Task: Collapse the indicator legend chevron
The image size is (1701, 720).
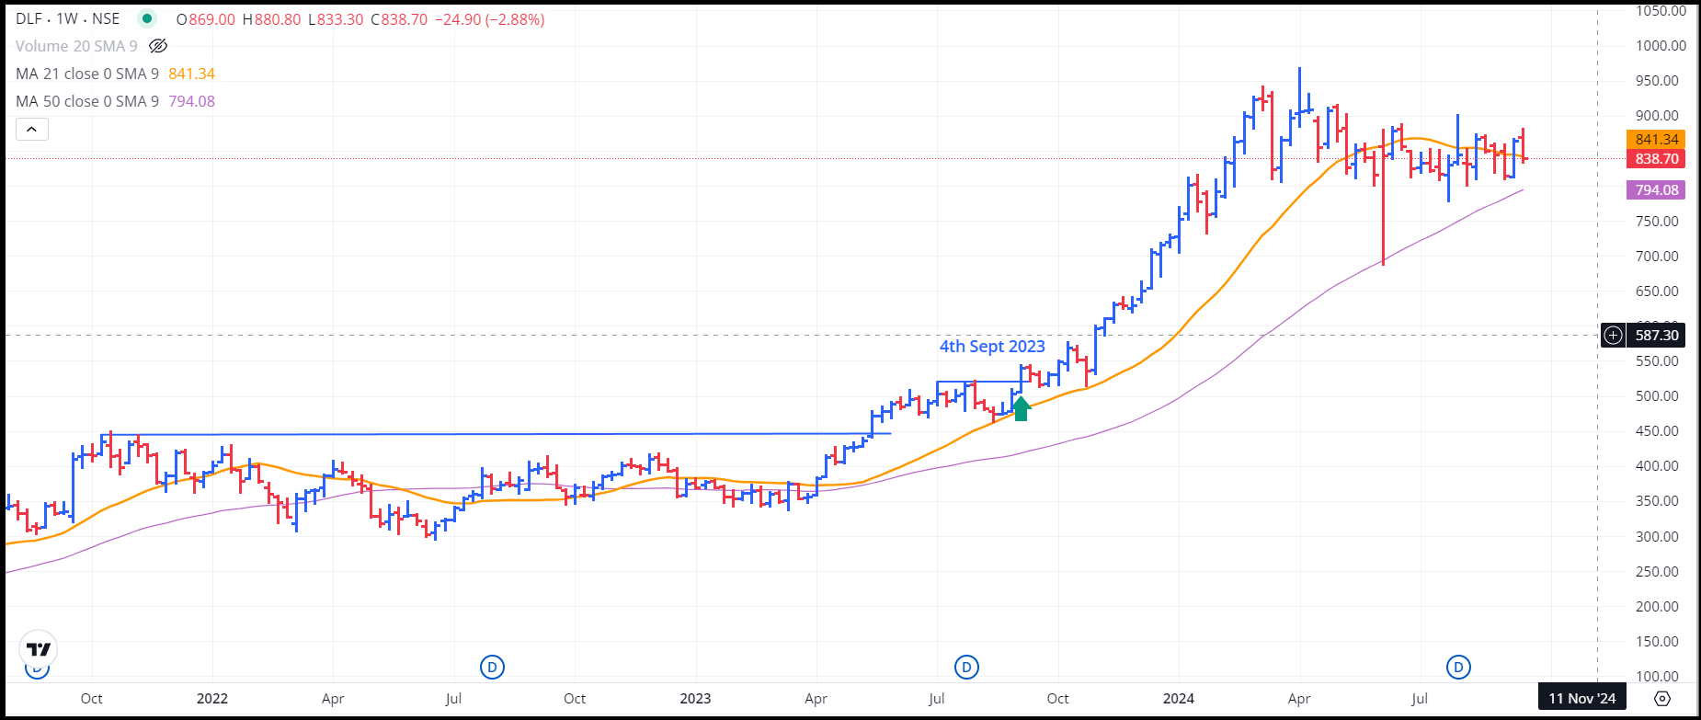Action: [31, 130]
